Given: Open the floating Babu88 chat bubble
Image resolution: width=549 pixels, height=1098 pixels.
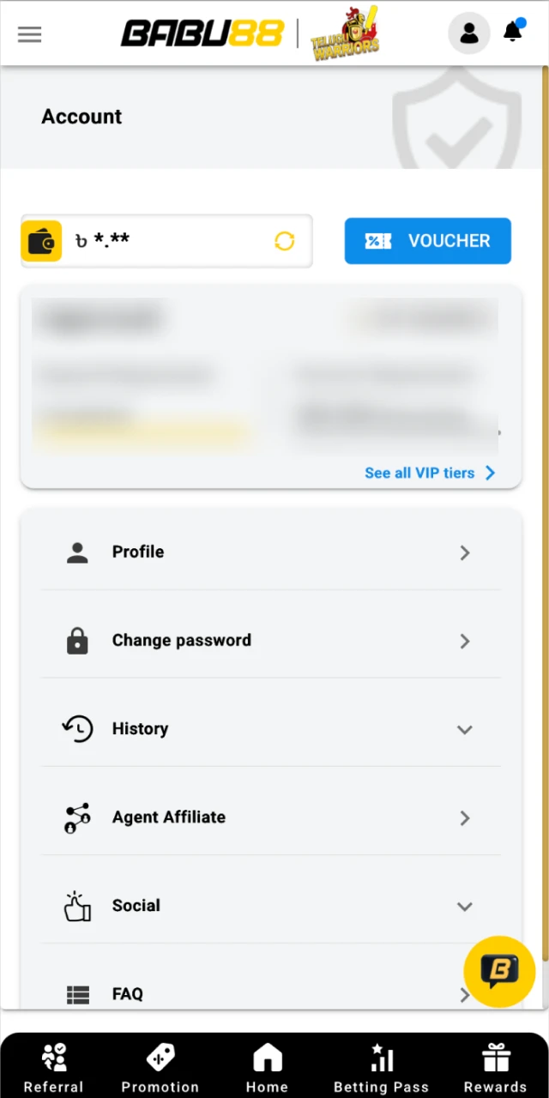Looking at the screenshot, I should point(499,970).
